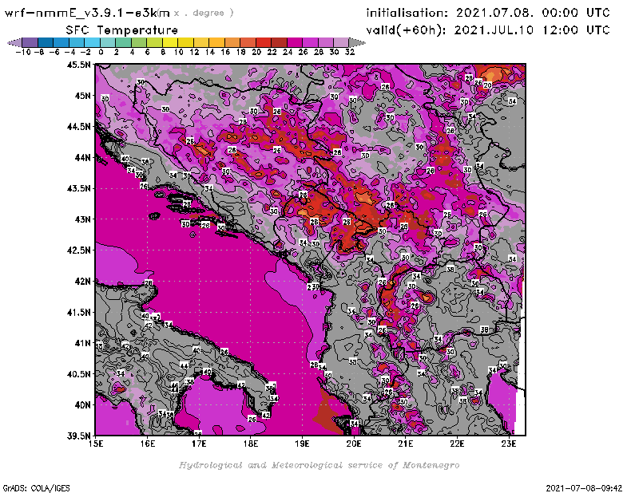The width and height of the screenshot is (639, 493).
Task: Click the initialisation date and time text
Action: tap(487, 13)
